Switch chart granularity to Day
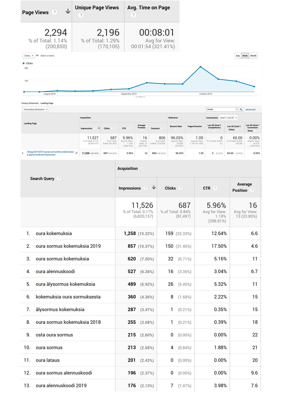 (238, 56)
